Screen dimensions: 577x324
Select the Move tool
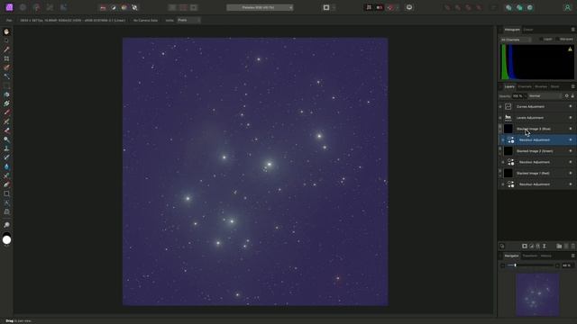point(6,40)
